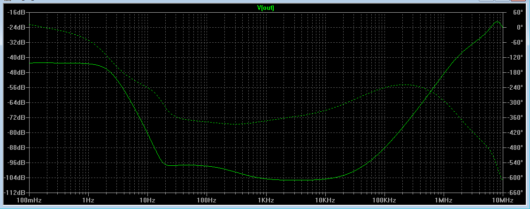Click the -180° phase axis label
This screenshot has width=530, height=209.
(515, 72)
